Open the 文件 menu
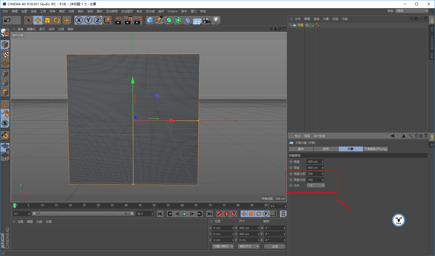The image size is (435, 256). [5, 11]
